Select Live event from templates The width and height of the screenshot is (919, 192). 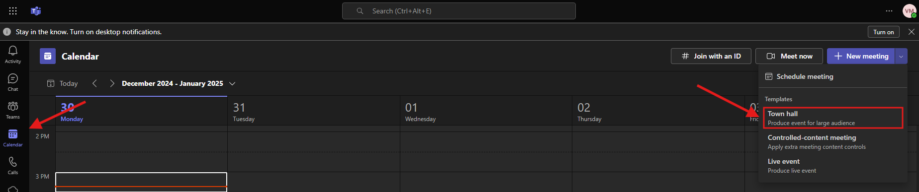point(833,166)
